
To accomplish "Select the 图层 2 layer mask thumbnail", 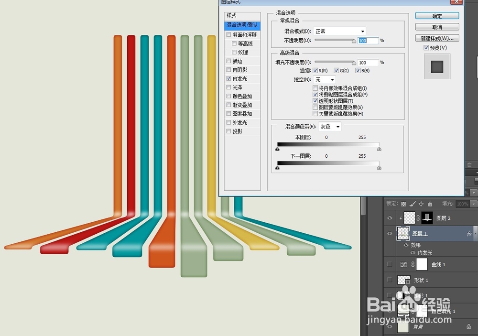I will tap(427, 217).
